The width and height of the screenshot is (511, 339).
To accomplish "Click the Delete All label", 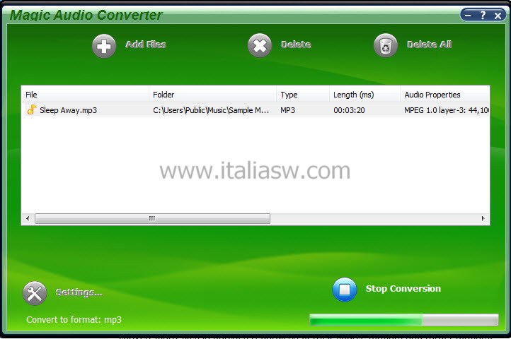I will [x=429, y=44].
